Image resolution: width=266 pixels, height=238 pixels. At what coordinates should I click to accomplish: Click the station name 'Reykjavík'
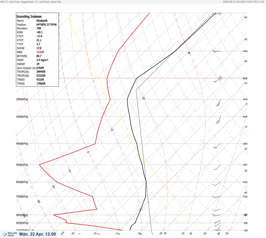point(42,21)
